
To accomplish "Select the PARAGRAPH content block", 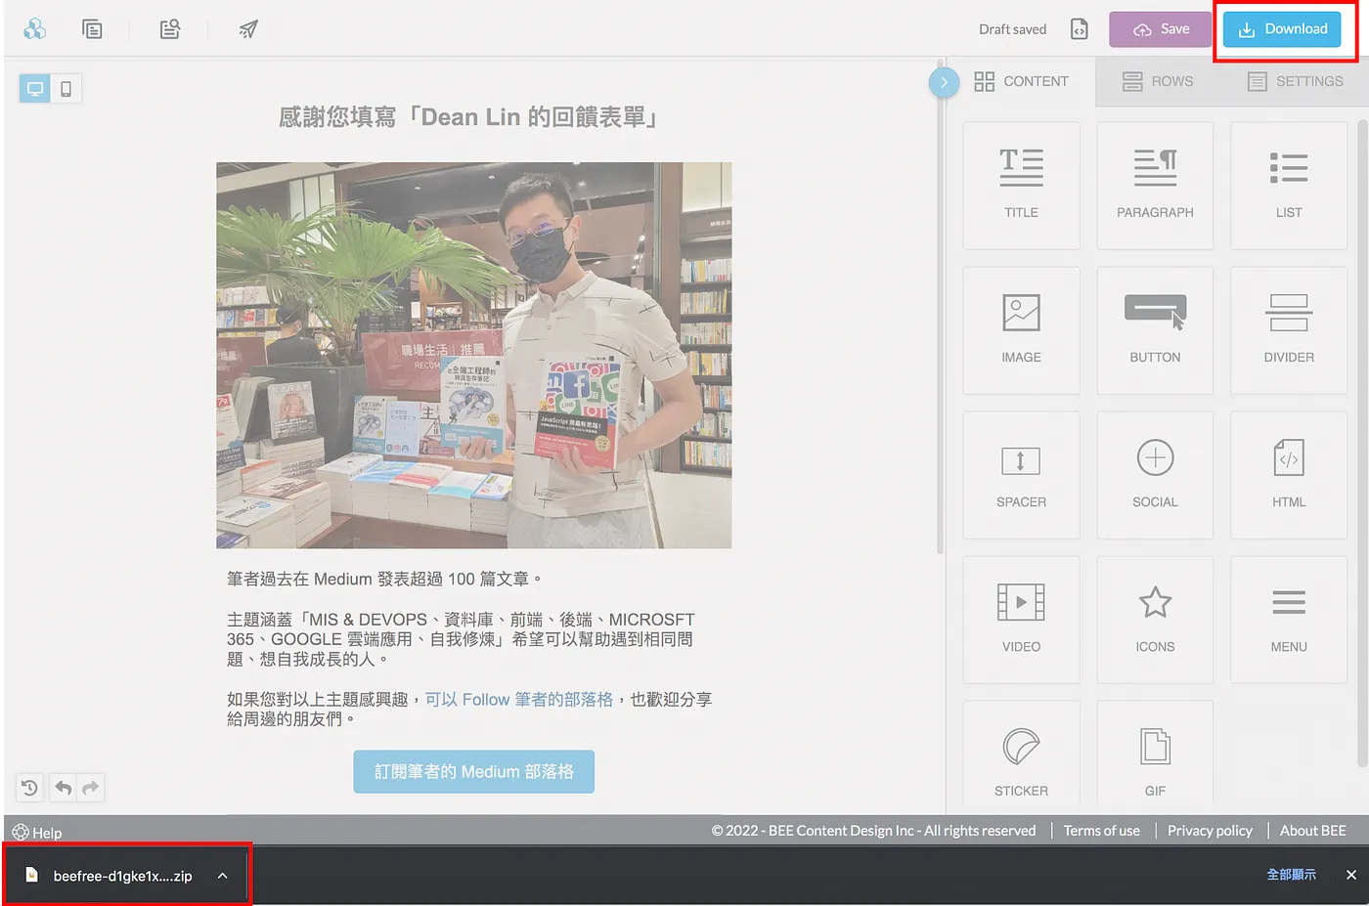I will [x=1155, y=186].
